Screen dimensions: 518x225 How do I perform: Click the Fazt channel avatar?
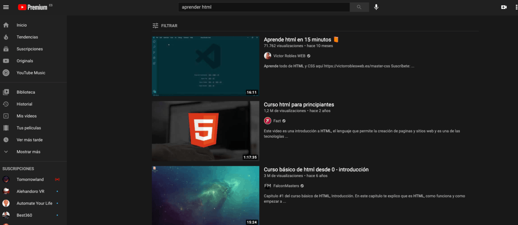pos(267,121)
